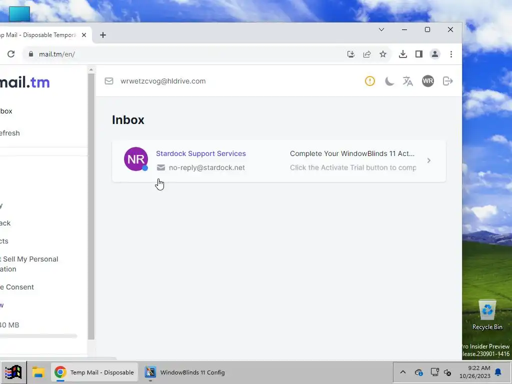Log out using exit icon

click(447, 81)
